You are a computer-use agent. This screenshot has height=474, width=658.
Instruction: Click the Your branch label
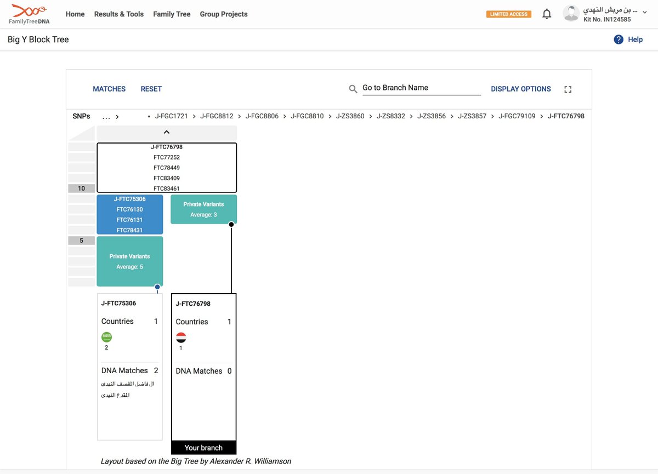[x=204, y=448]
